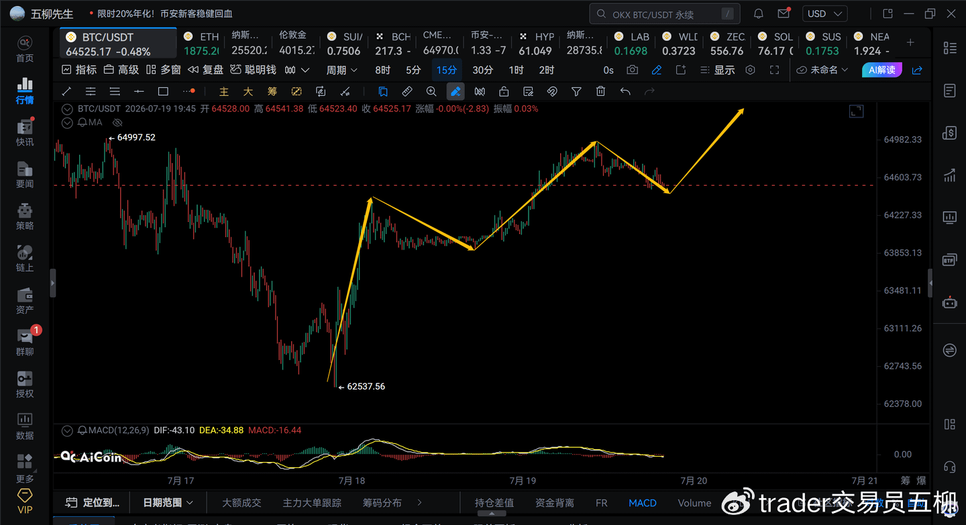
Task: Open the drawing filter funnel tool
Action: point(576,91)
